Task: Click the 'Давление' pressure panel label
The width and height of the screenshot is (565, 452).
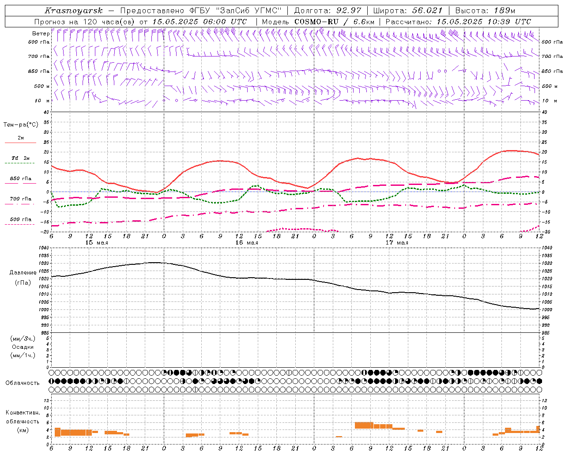Action: pyautogui.click(x=23, y=273)
